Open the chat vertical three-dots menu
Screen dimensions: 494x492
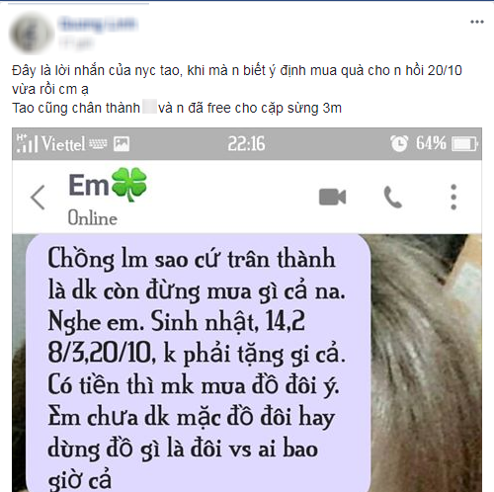(453, 197)
